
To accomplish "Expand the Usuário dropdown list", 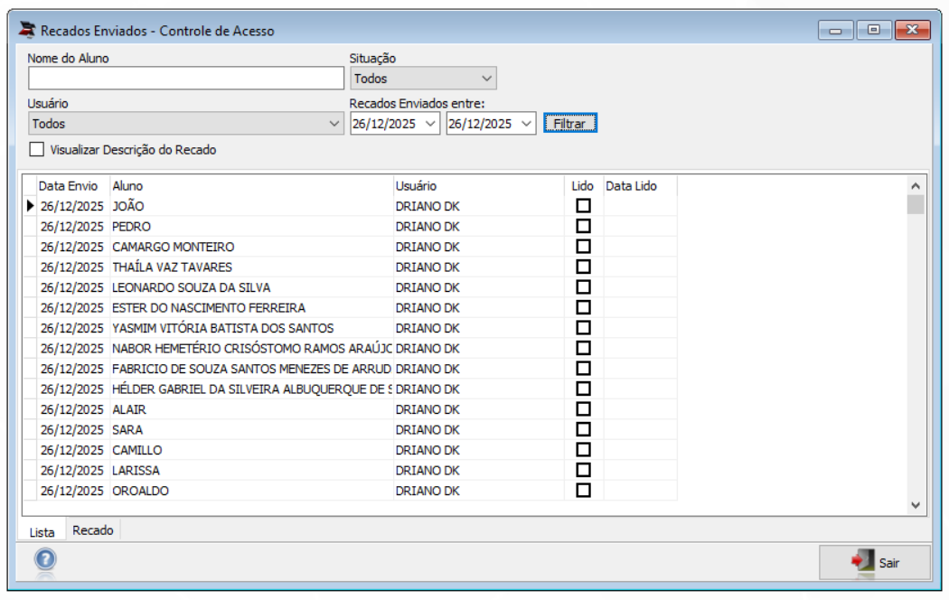I will tap(334, 124).
